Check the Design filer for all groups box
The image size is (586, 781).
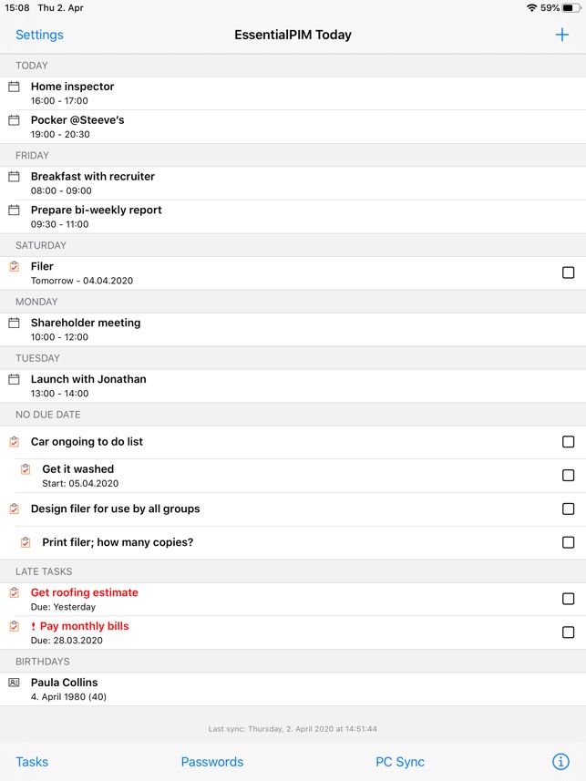pyautogui.click(x=568, y=509)
